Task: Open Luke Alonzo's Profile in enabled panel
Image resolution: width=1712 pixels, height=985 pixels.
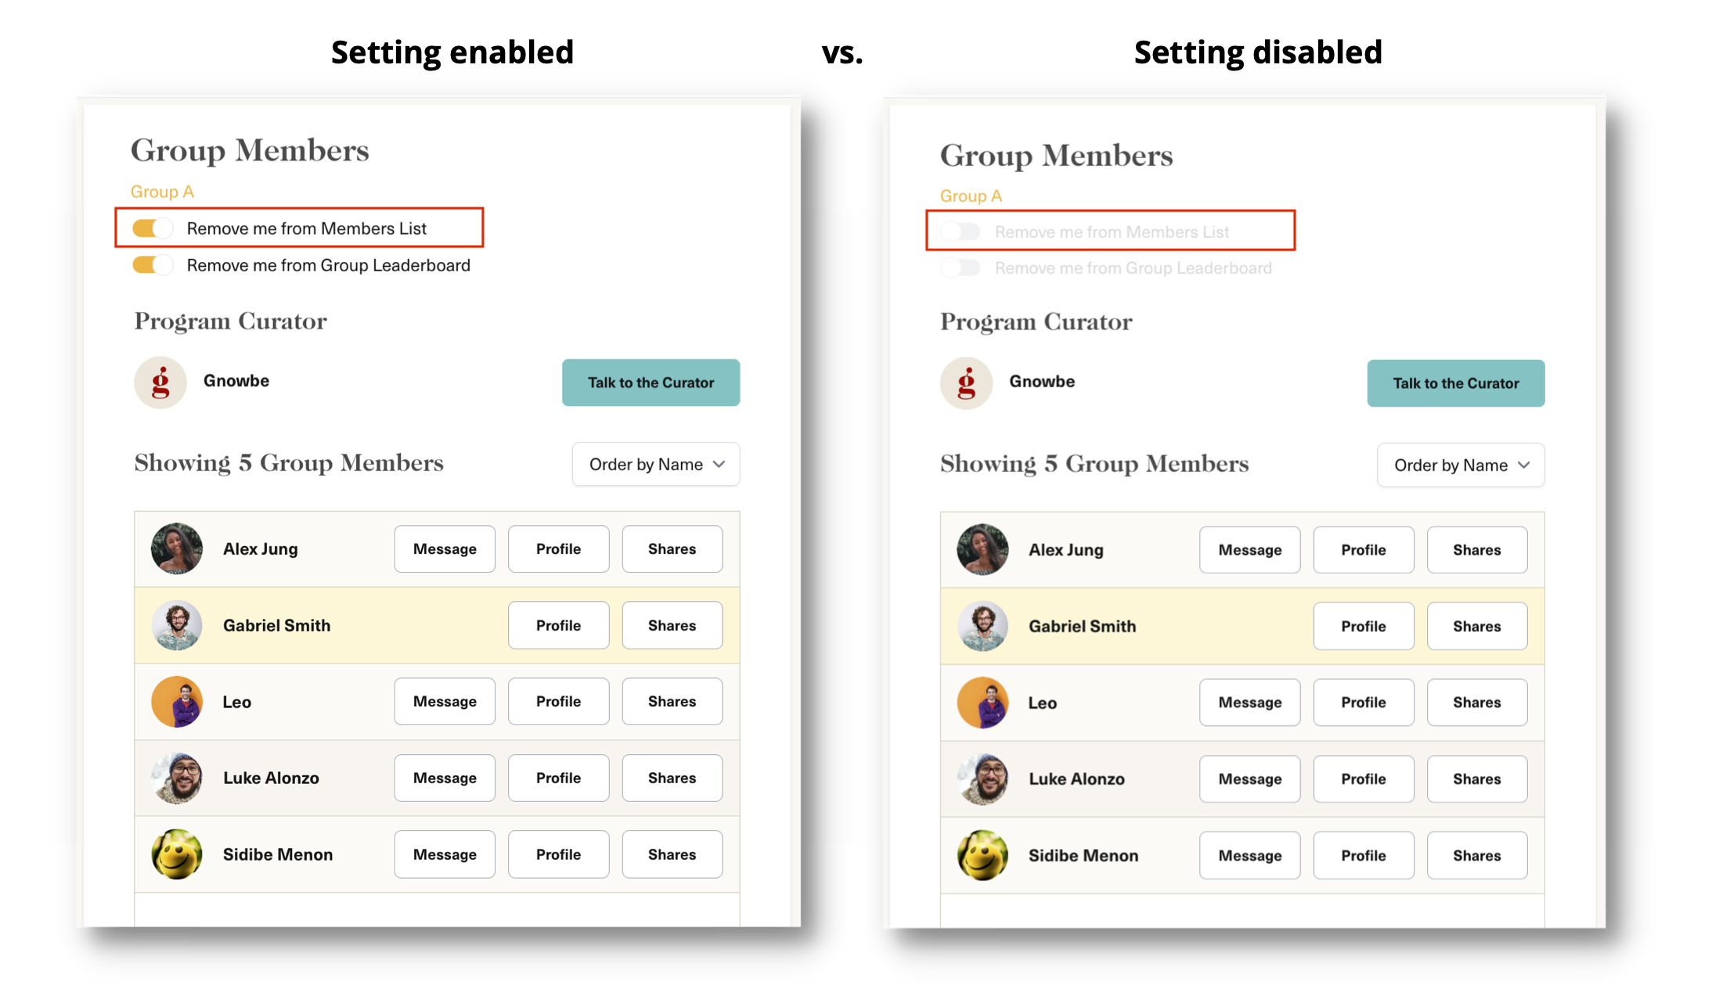Action: click(x=558, y=778)
